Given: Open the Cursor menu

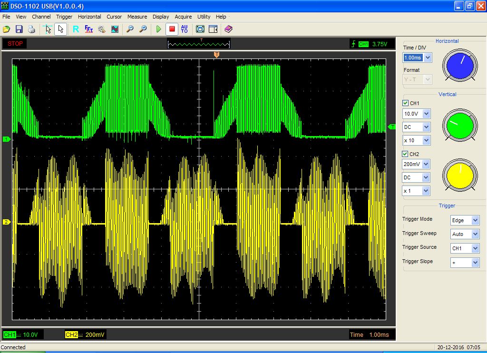Looking at the screenshot, I should 114,17.
